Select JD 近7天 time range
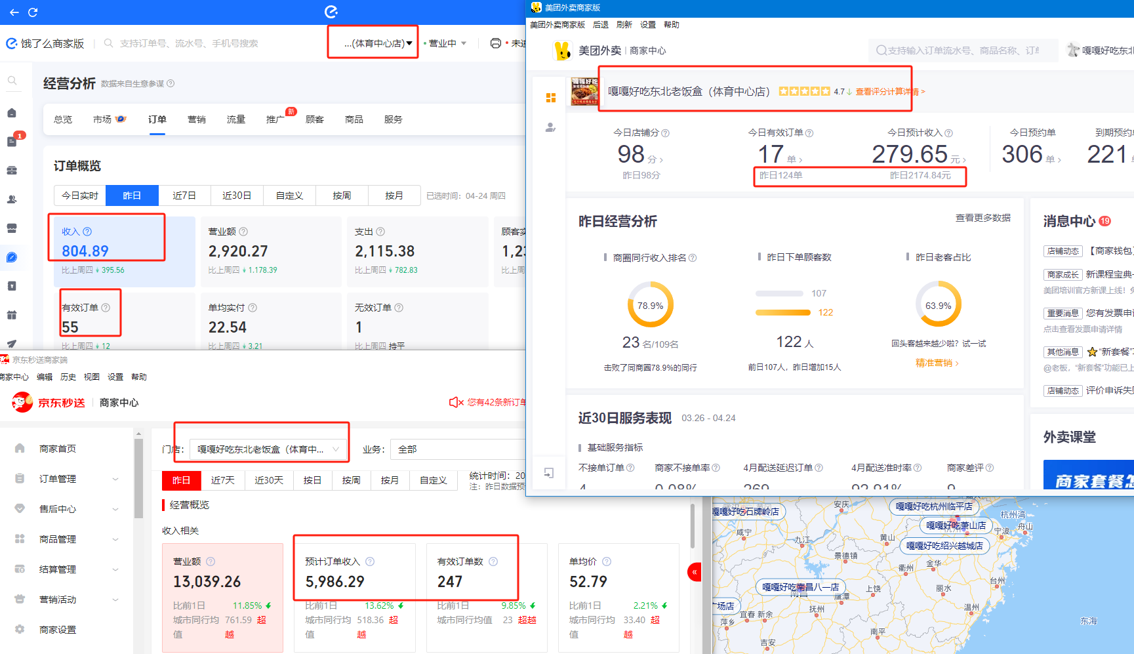The image size is (1134, 654). coord(222,480)
